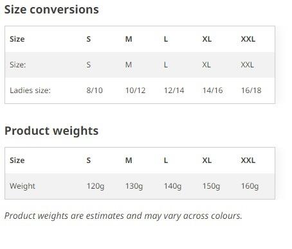Select the 14/16 ladies size cell
Image resolution: width=292 pixels, height=249 pixels.
(x=212, y=90)
